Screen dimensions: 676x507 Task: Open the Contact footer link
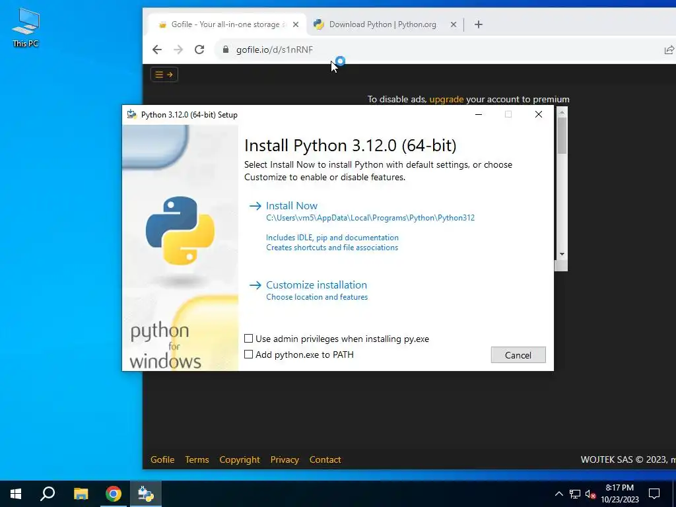pos(325,459)
